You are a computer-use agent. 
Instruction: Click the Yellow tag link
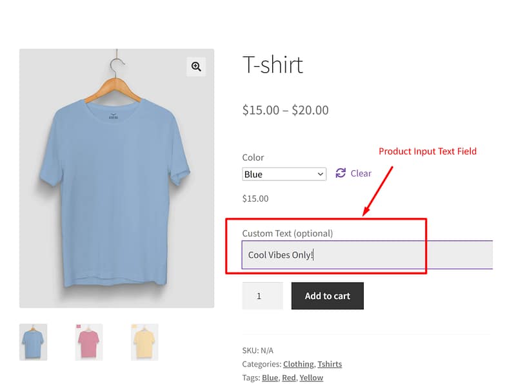click(312, 378)
